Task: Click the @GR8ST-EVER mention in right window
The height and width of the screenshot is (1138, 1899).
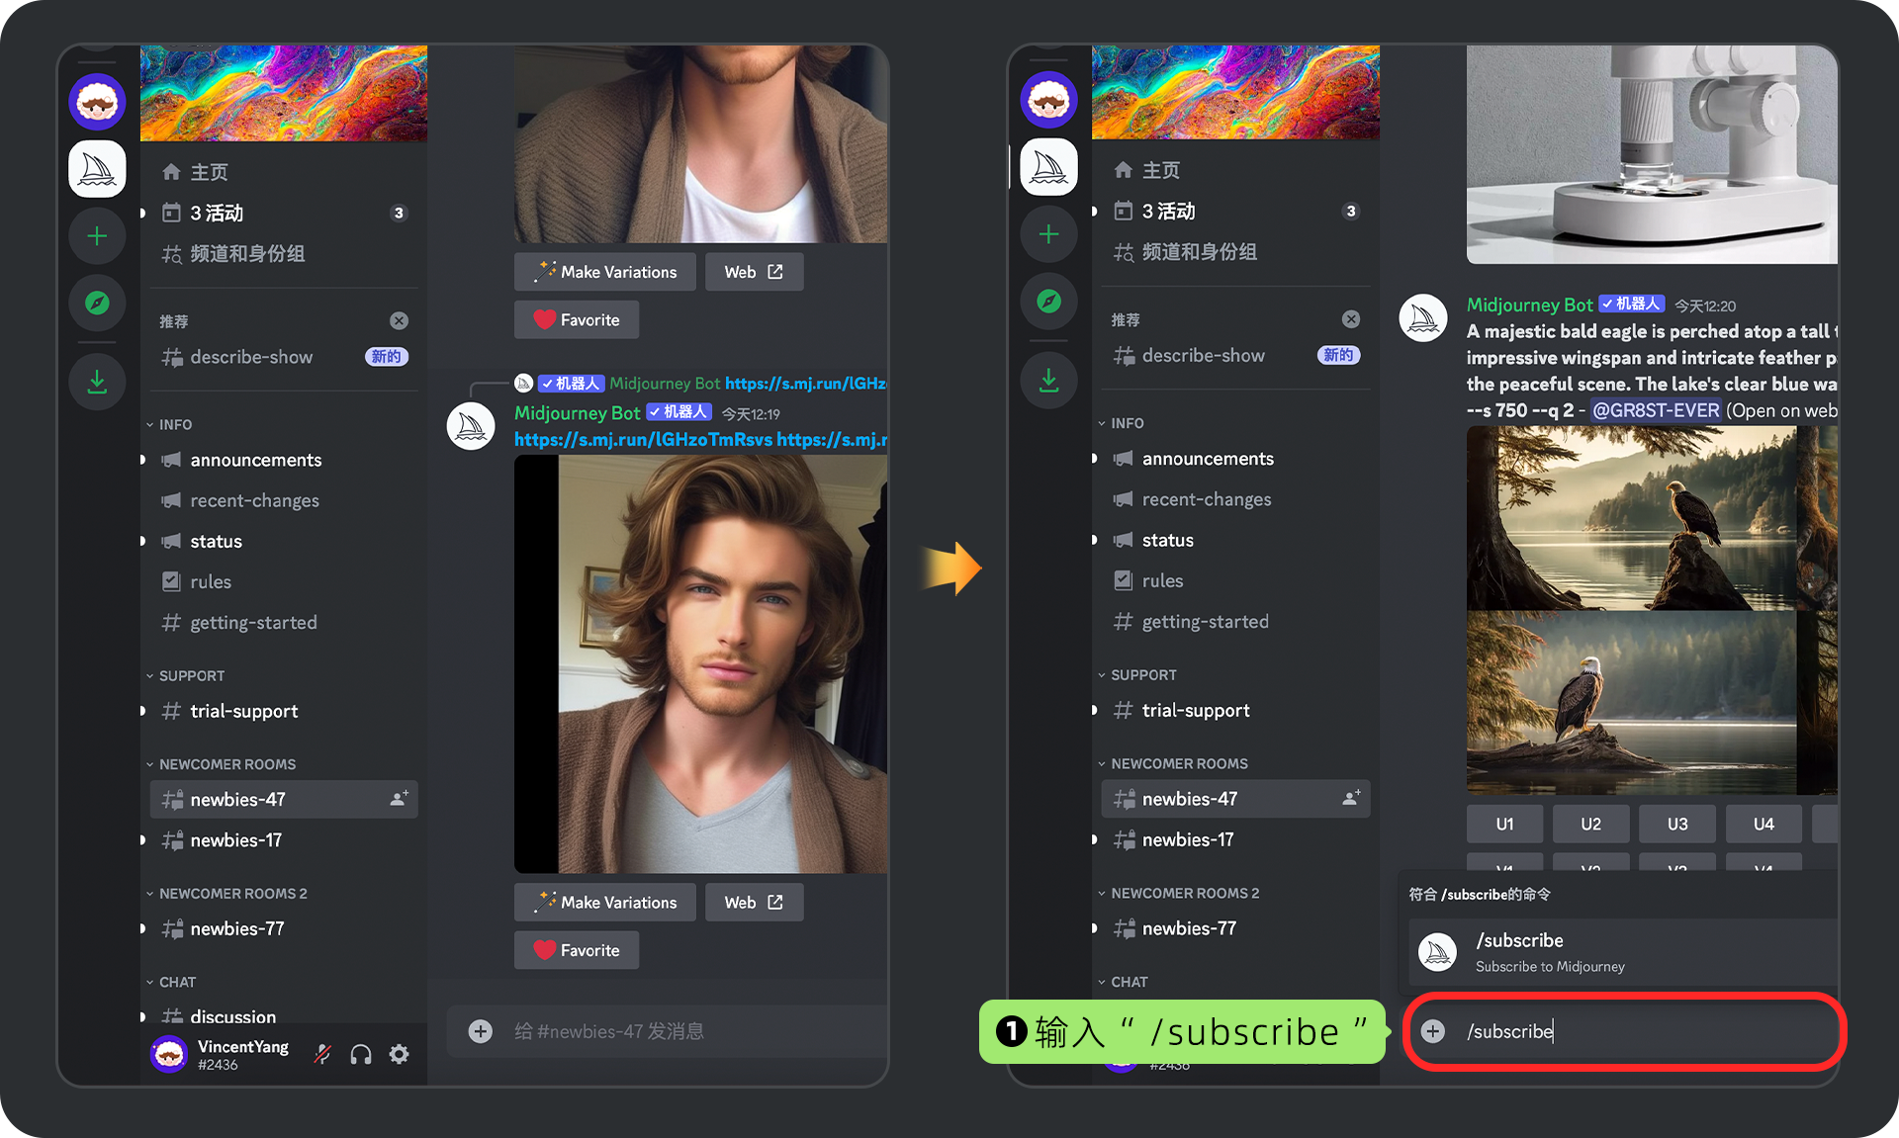Action: coord(1657,410)
